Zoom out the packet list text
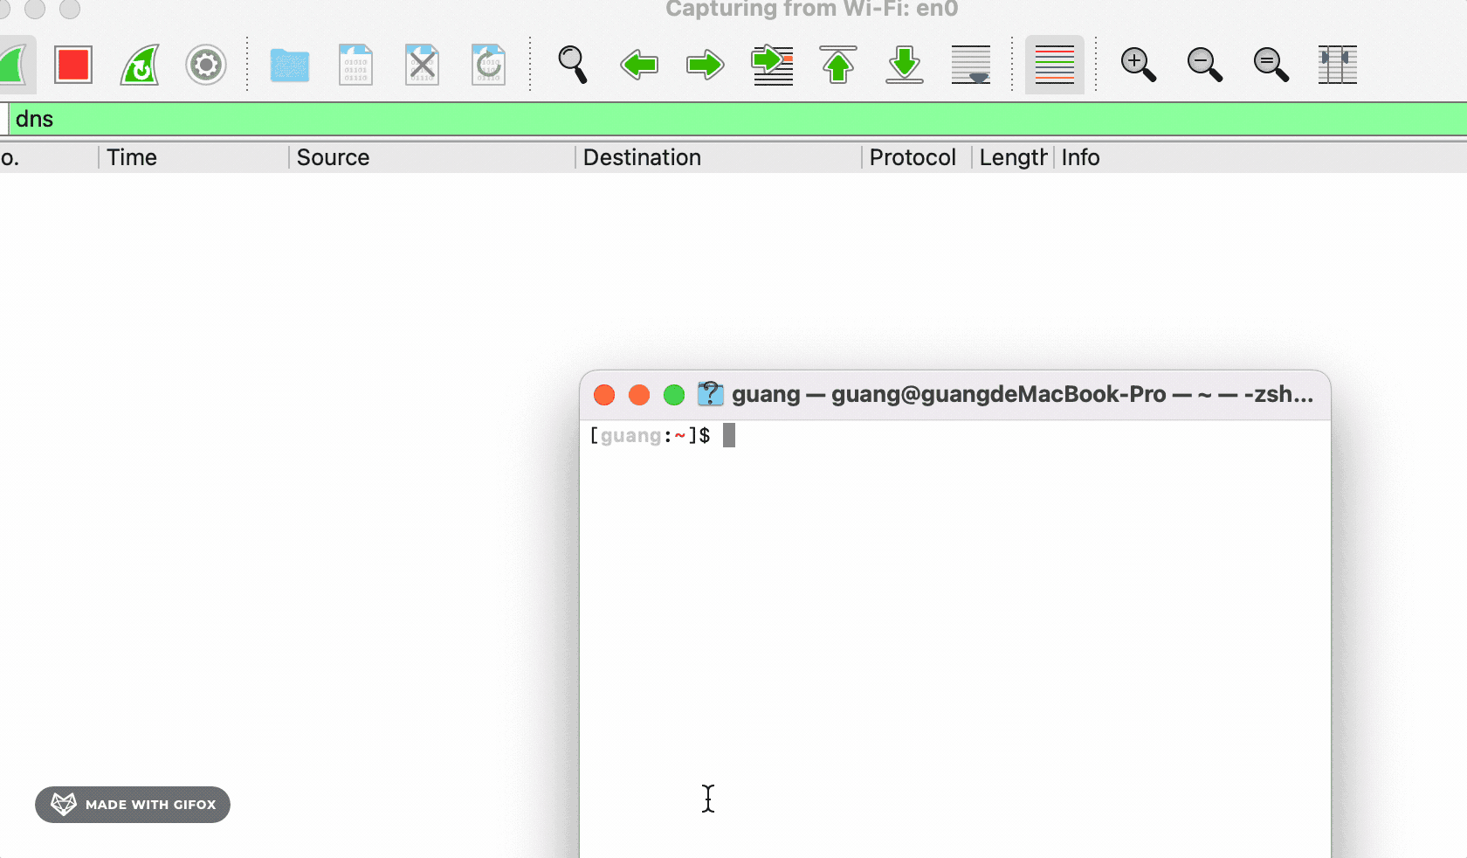The height and width of the screenshot is (858, 1467). click(1205, 65)
